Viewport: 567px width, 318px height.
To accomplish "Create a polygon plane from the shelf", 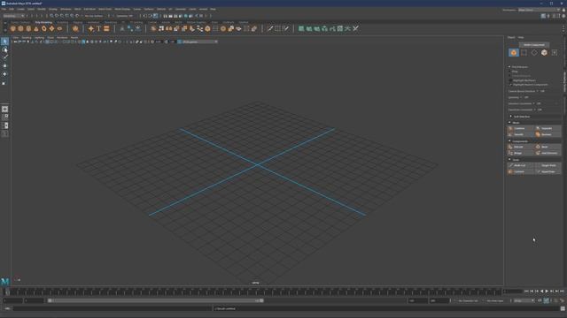I will click(51, 28).
